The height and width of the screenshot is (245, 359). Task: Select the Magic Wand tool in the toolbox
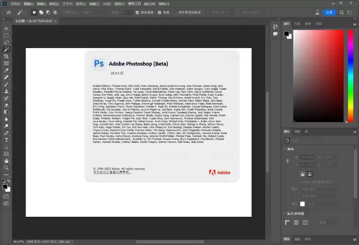pyautogui.click(x=6, y=49)
